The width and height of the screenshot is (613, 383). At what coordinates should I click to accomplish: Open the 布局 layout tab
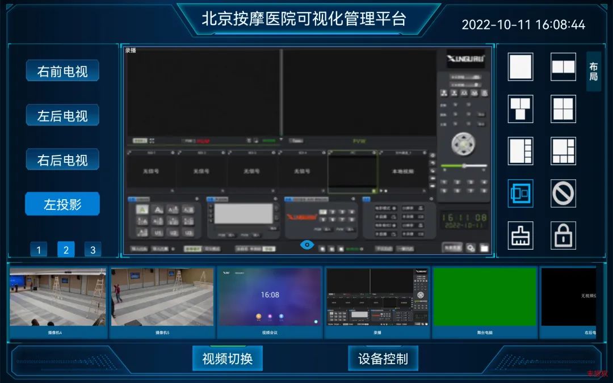[593, 71]
